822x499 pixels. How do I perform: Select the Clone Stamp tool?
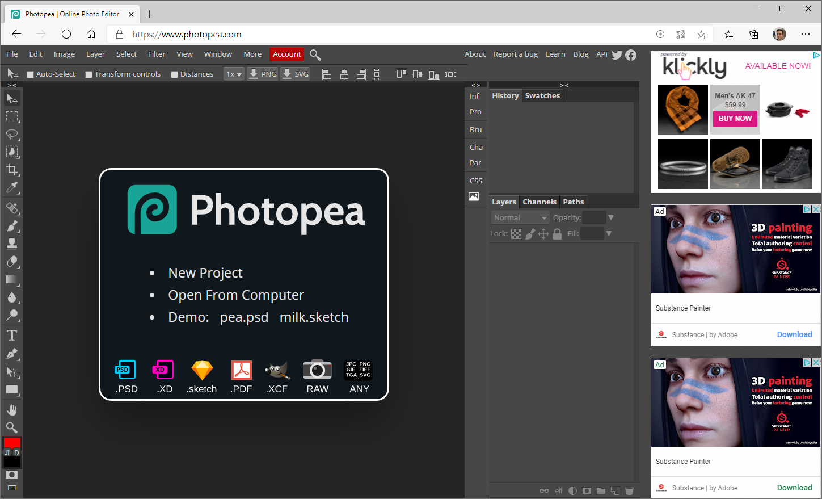[x=12, y=244]
